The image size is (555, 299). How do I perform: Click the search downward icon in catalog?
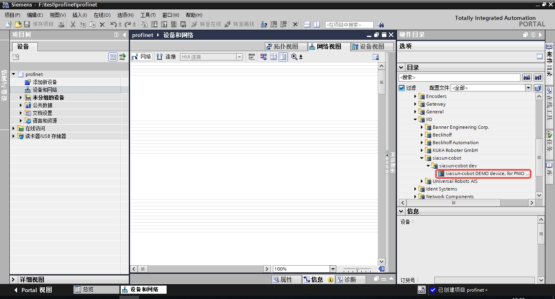(527, 77)
